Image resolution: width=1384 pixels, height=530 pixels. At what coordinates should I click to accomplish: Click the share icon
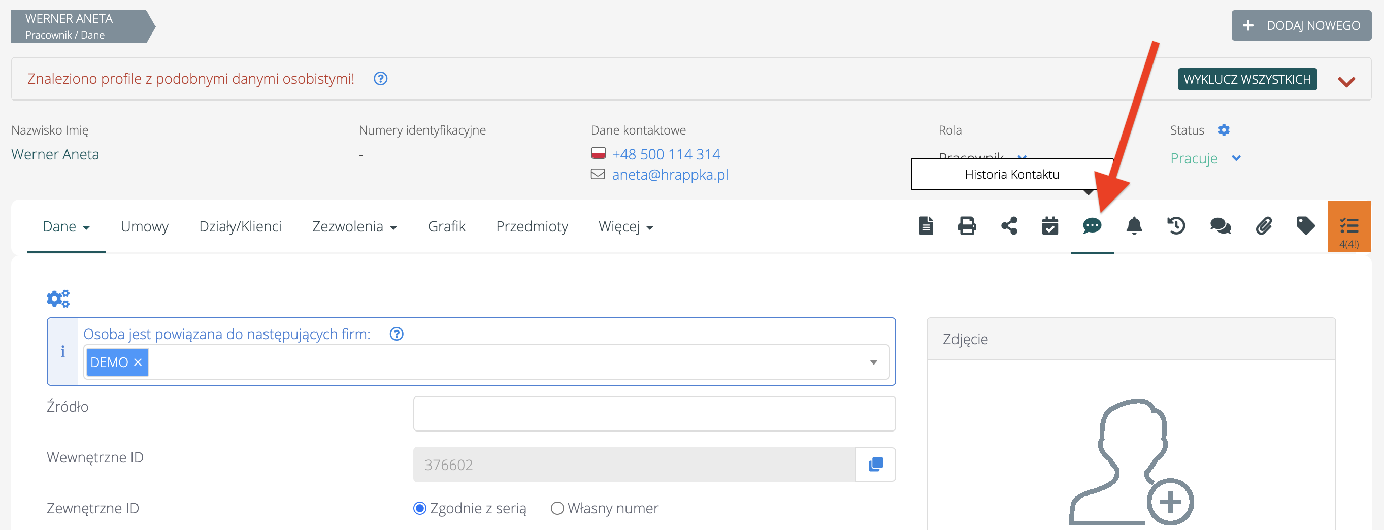point(1009,226)
